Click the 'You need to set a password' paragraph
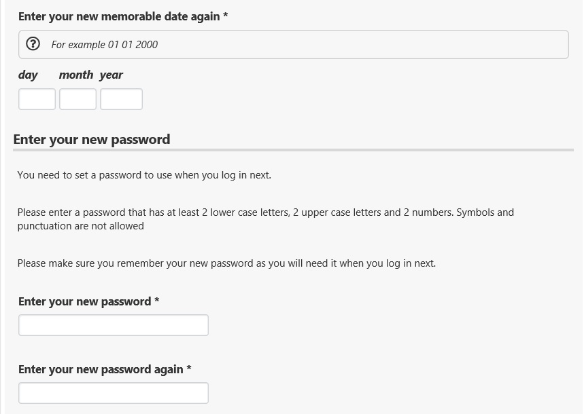 click(144, 175)
